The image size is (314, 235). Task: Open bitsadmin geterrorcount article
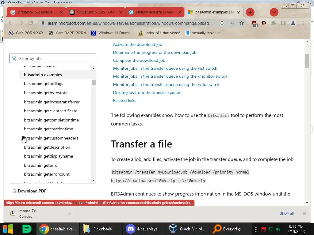pyautogui.click(x=47, y=174)
